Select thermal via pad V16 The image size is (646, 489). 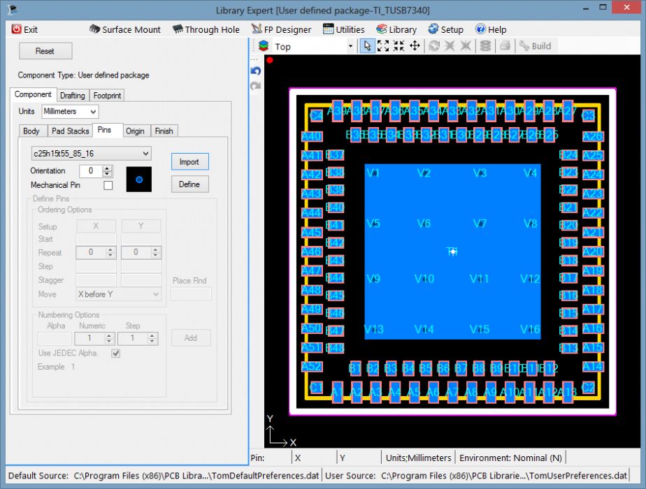coord(530,329)
